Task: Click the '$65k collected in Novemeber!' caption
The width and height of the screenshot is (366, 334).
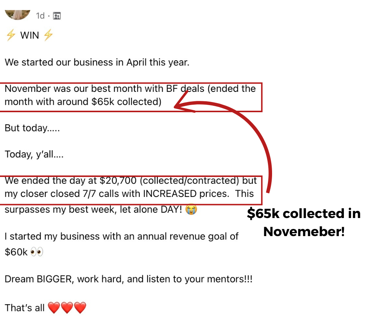Action: point(304,222)
